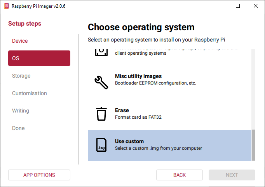
Task: Switch to the Writing setup step
Action: pyautogui.click(x=21, y=111)
